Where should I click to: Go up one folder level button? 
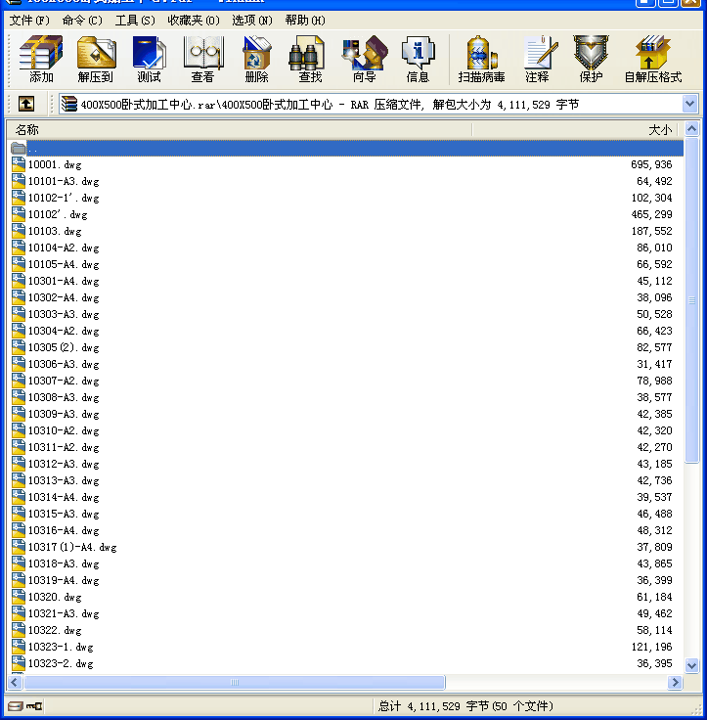[26, 104]
